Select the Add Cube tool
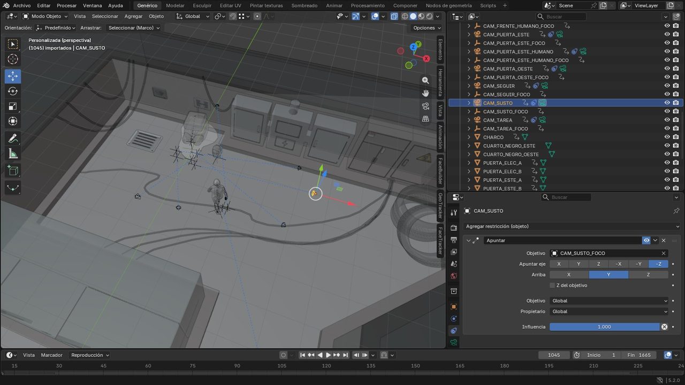 coord(13,171)
